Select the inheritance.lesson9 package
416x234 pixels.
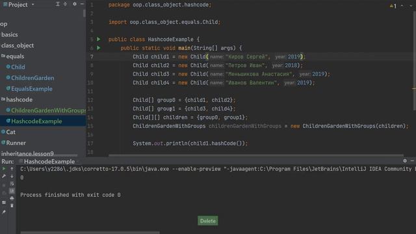point(27,153)
